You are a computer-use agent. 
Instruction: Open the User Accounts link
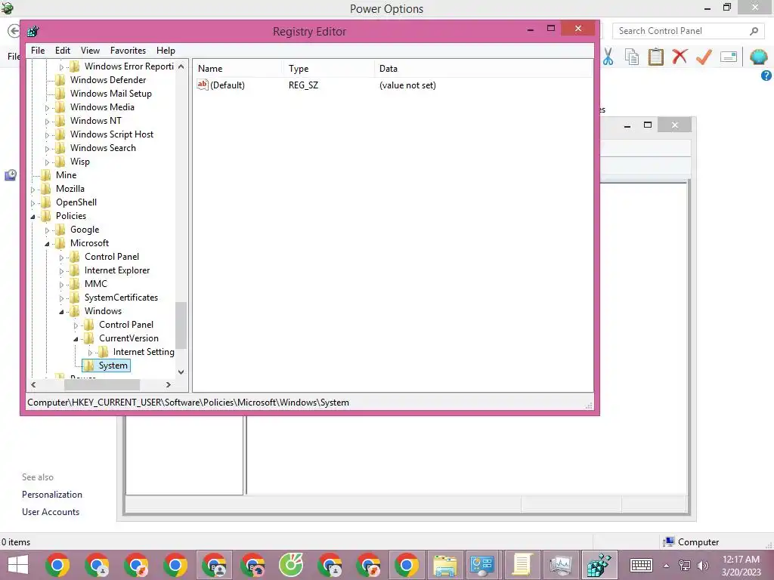[x=51, y=512]
